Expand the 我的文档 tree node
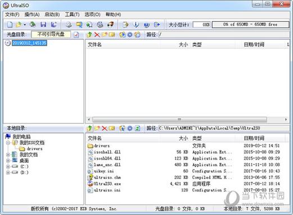The height and width of the screenshot is (215, 293). pyautogui.click(x=8, y=155)
